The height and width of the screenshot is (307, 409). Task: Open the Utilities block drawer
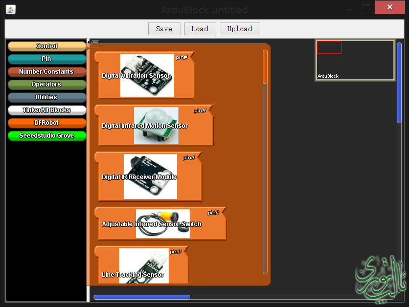47,97
